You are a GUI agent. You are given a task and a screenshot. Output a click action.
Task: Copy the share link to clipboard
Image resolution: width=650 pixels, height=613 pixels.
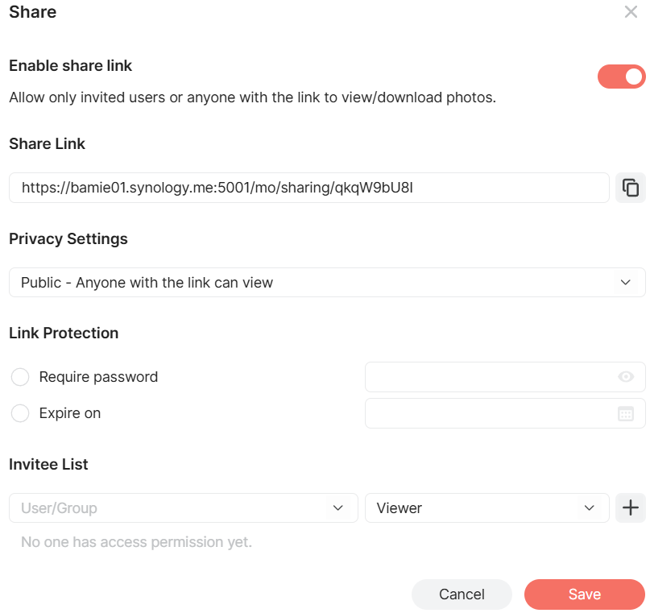pos(630,188)
